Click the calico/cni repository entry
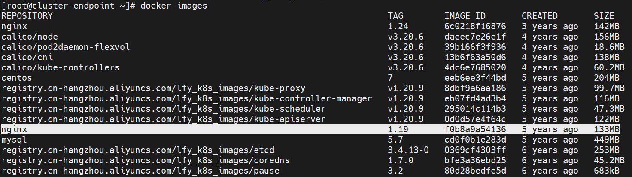This screenshot has width=632, height=177. coord(27,57)
